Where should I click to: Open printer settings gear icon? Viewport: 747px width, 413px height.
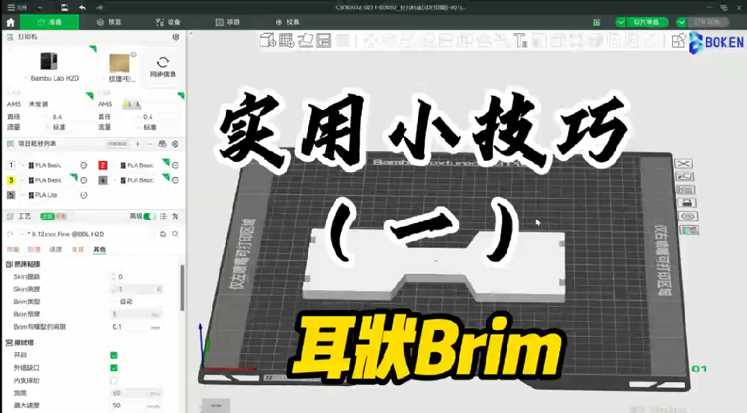176,37
